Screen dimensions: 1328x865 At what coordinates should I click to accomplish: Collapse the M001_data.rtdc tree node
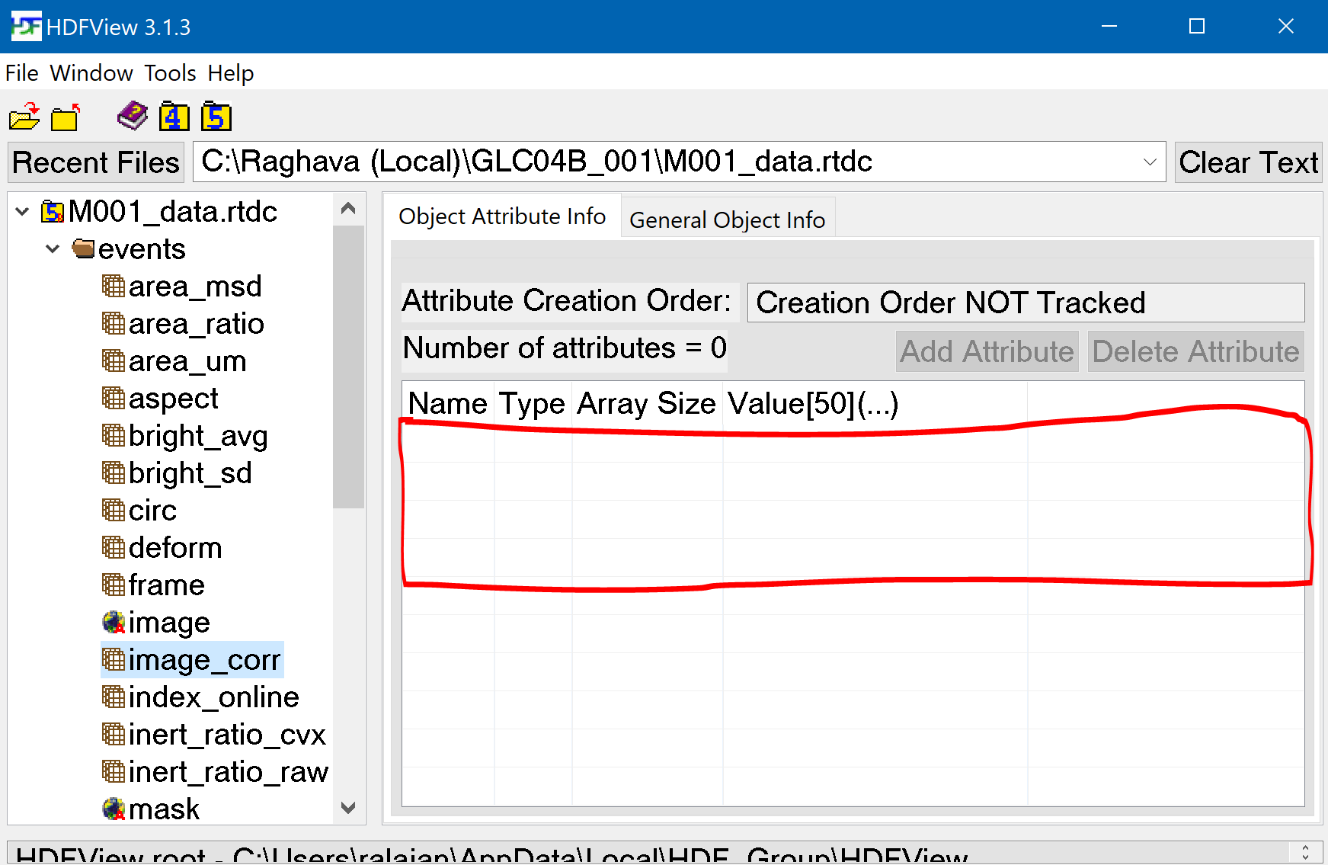click(x=21, y=211)
